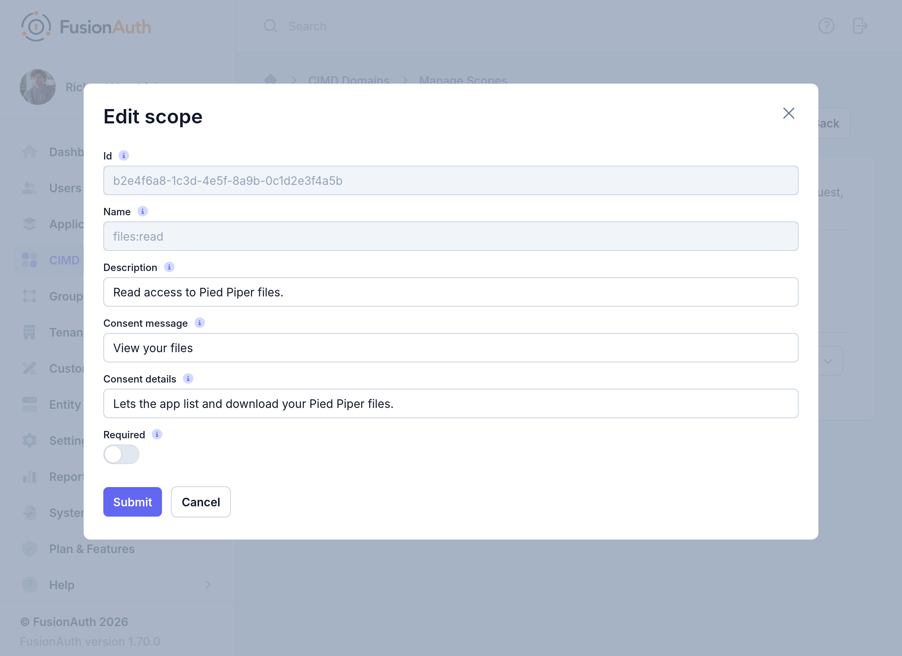Open the CIMD Domains breadcrumb
Viewport: 902px width, 656px height.
(349, 80)
